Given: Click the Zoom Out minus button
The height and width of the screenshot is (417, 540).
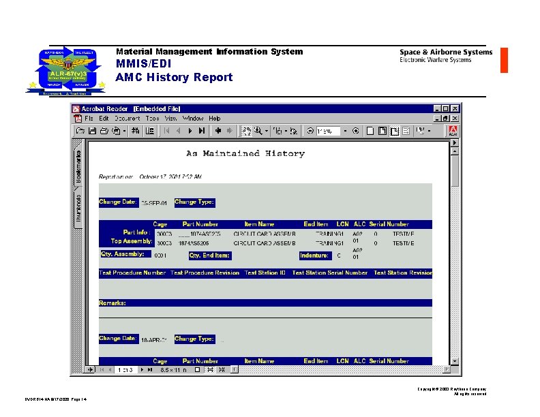Looking at the screenshot, I should click(310, 131).
